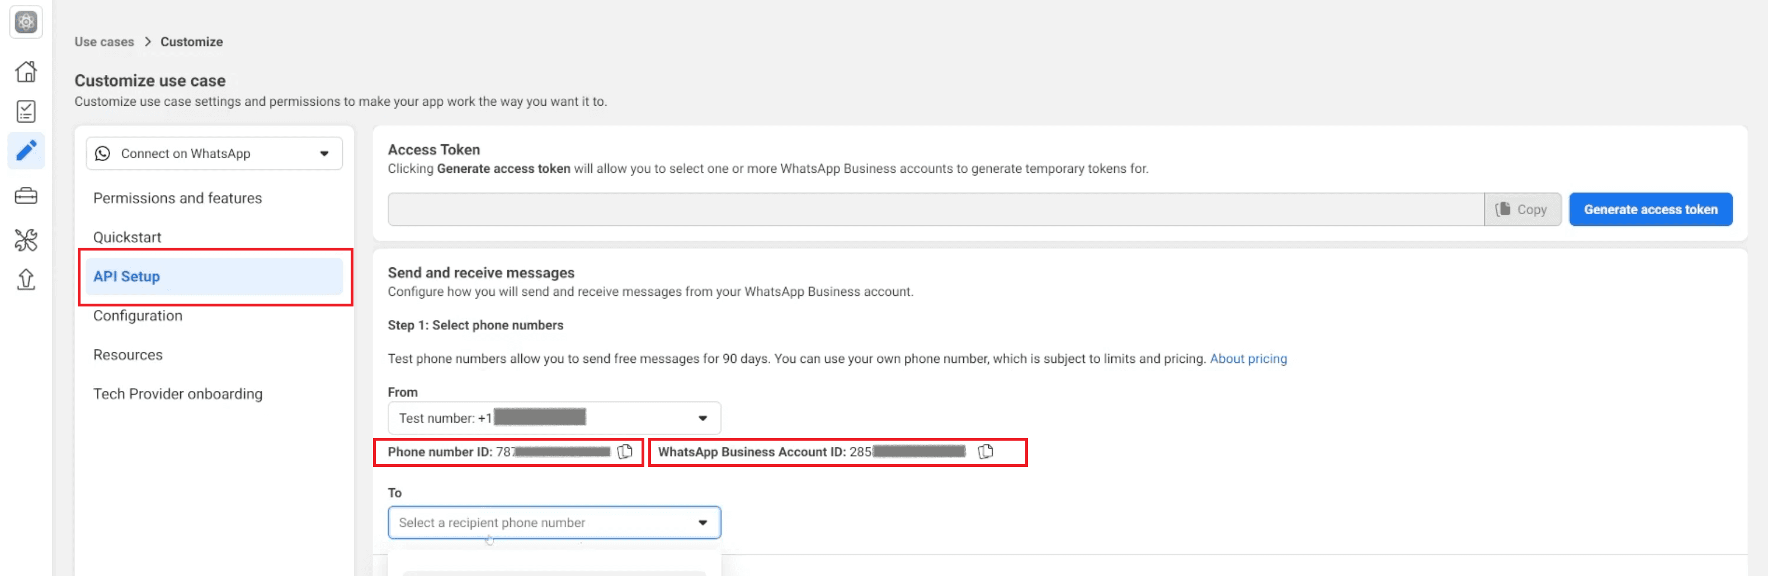This screenshot has width=1768, height=576.
Task: Expand the Connect on WhatsApp dropdown
Action: [214, 153]
